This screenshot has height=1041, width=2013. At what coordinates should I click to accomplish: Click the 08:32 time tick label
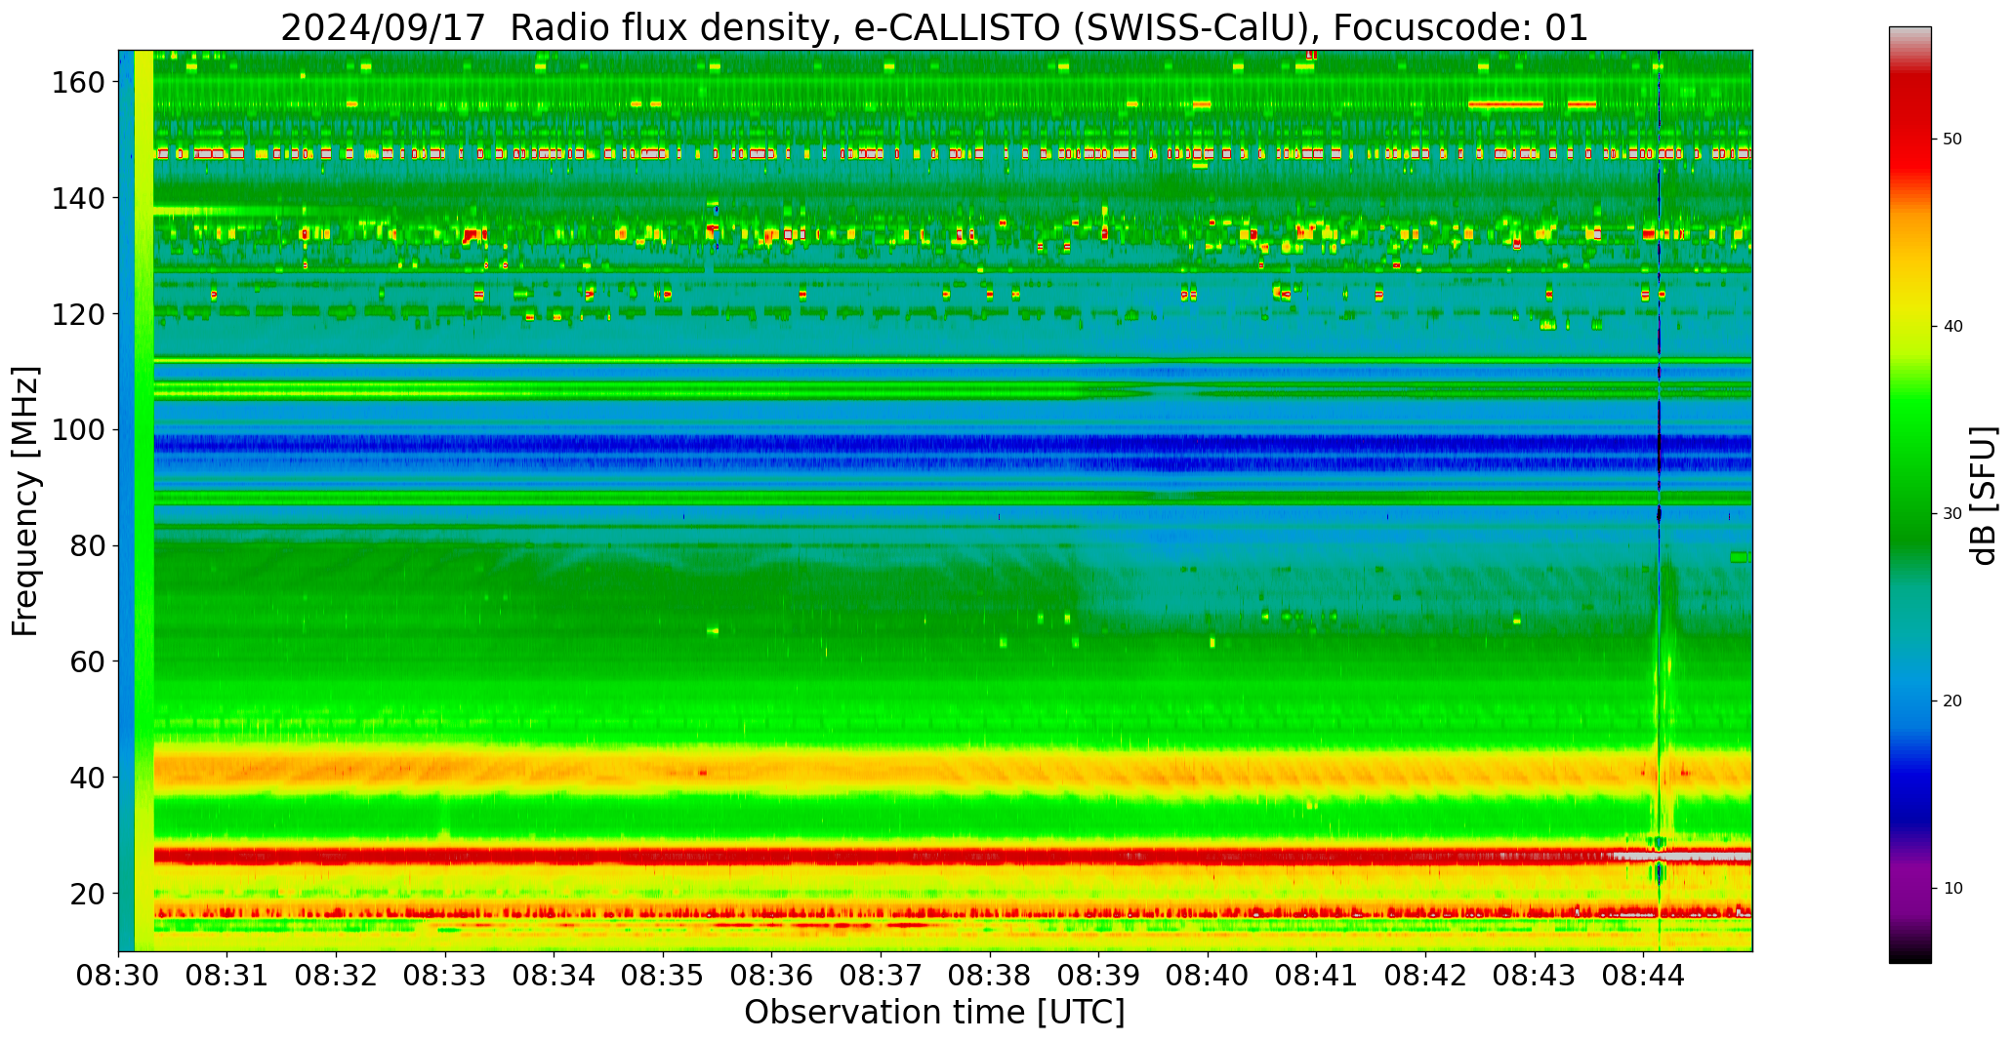(x=337, y=975)
